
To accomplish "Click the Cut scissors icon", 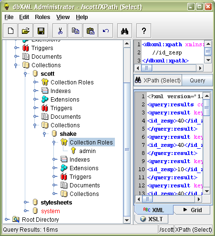I will [x=60, y=31].
